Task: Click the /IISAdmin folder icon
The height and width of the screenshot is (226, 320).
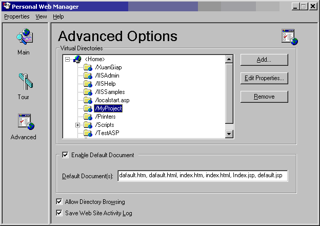Action: [87, 76]
